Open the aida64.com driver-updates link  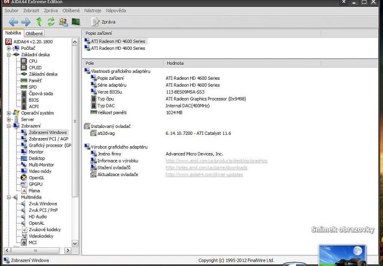(204, 174)
